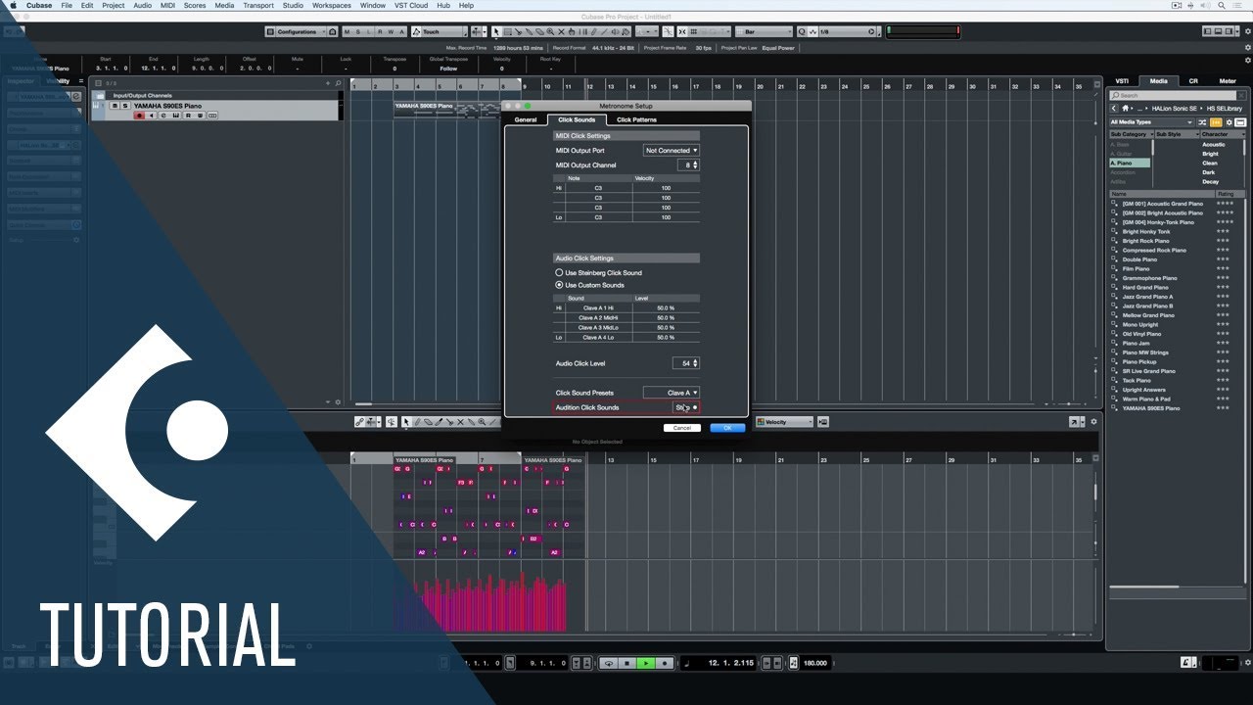Click the back arrow in Media browser path
The width and height of the screenshot is (1253, 705).
1115,109
